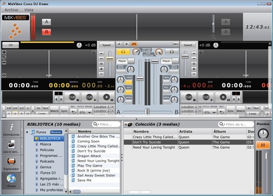Toggle deck A reverse playback button
The width and height of the screenshot is (273, 196).
pyautogui.click(x=73, y=112)
